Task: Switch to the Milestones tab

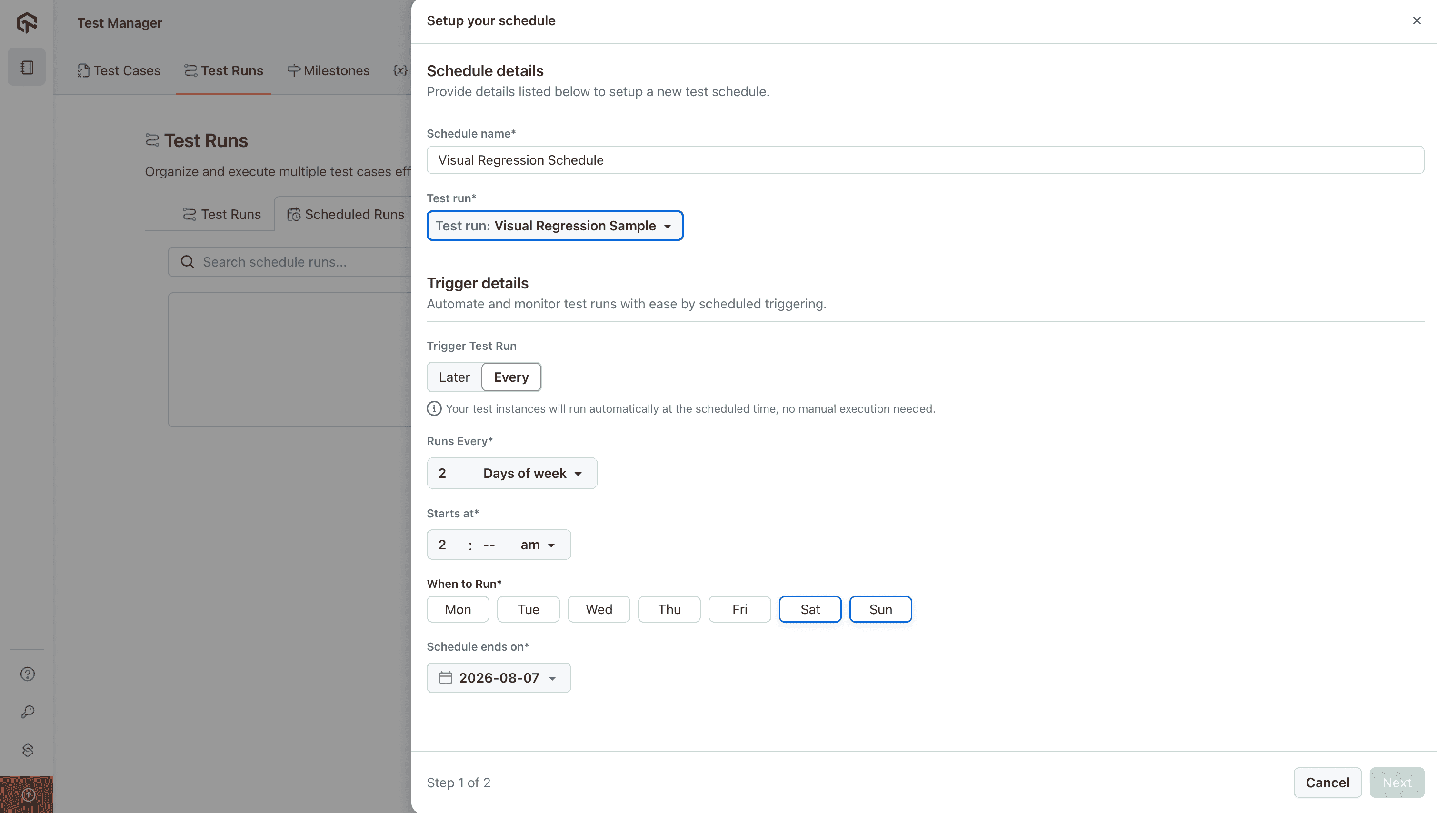Action: tap(329, 70)
